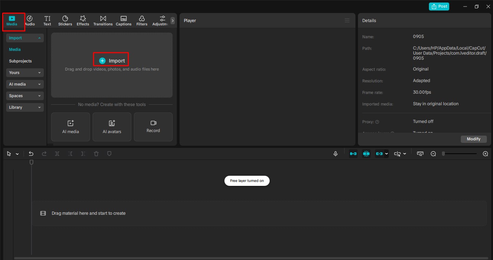Image resolution: width=493 pixels, height=260 pixels.
Task: Open the cursor tool dropdown arrow
Action: (17, 154)
